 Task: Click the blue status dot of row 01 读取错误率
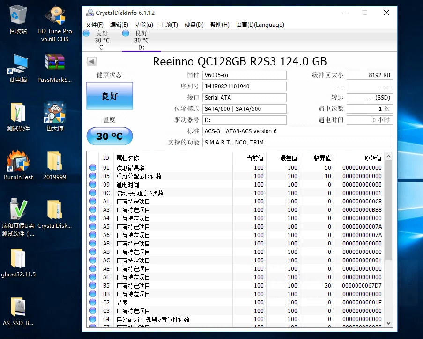[x=93, y=167]
